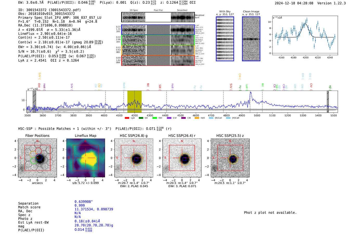This screenshot has width=364, height=248.
Task: Open the With Sky cutout image
Action: pos(225,39)
